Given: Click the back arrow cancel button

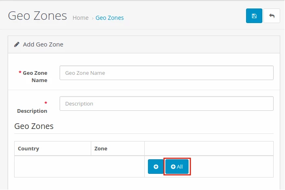Looking at the screenshot, I should coord(272,16).
